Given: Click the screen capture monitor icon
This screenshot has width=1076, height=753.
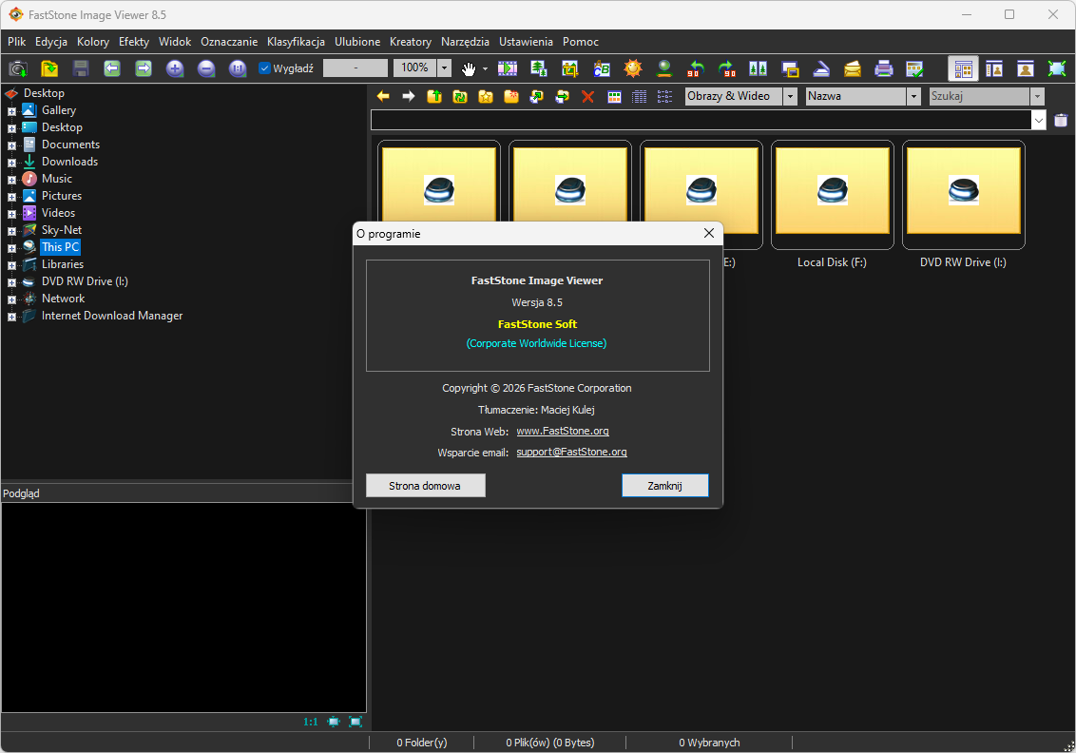Looking at the screenshot, I should point(790,68).
